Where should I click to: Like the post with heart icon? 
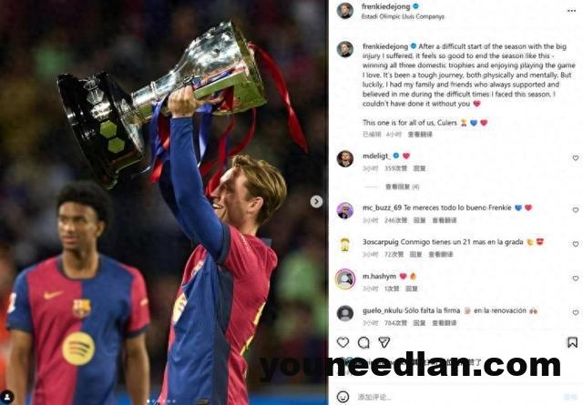coord(343,342)
